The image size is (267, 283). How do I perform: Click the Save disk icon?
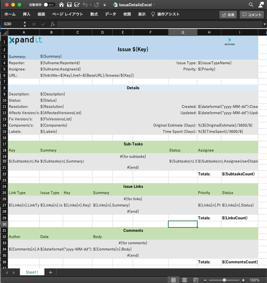pyautogui.click(x=69, y=5)
